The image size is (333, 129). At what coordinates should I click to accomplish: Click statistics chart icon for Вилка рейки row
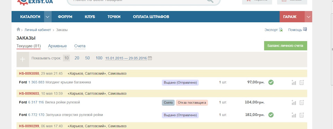(294, 103)
